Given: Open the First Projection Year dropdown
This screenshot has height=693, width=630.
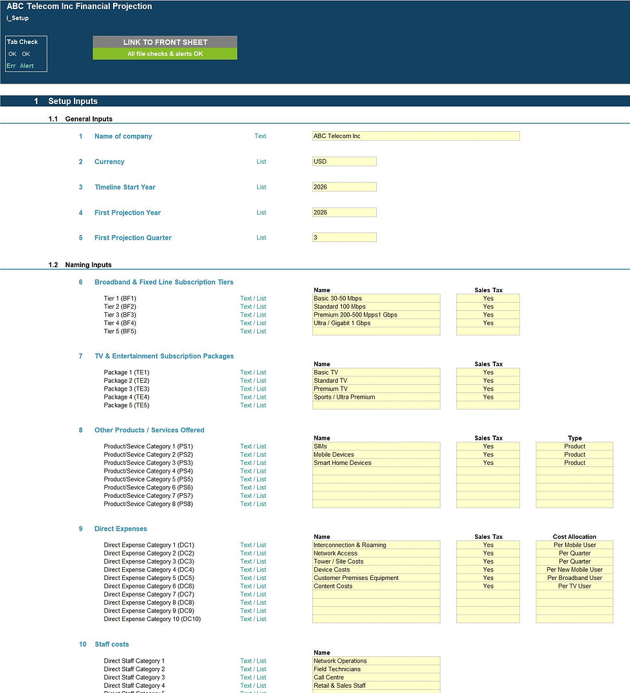Looking at the screenshot, I should [x=344, y=213].
